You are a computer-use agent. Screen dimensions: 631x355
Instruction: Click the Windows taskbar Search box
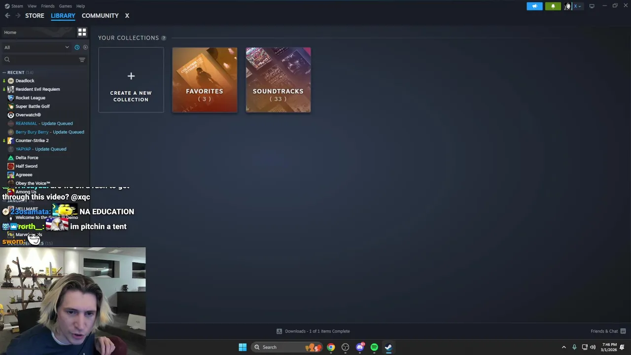click(x=287, y=347)
